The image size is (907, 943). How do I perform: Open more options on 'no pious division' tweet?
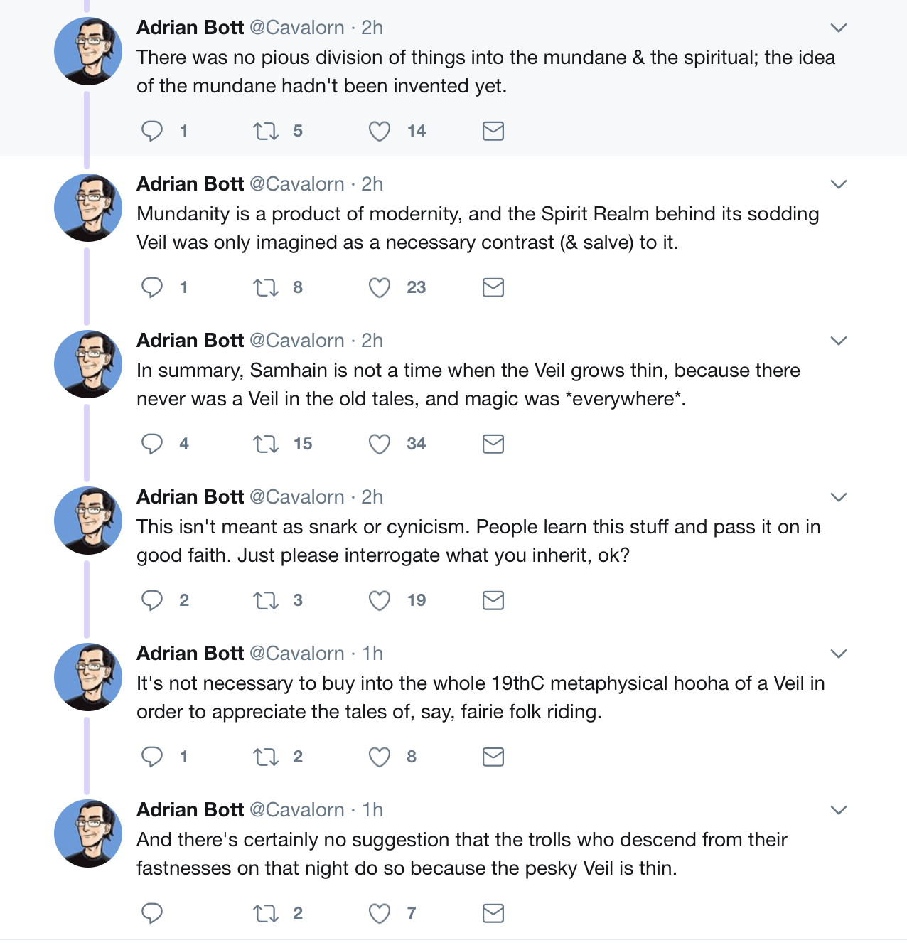[x=839, y=28]
